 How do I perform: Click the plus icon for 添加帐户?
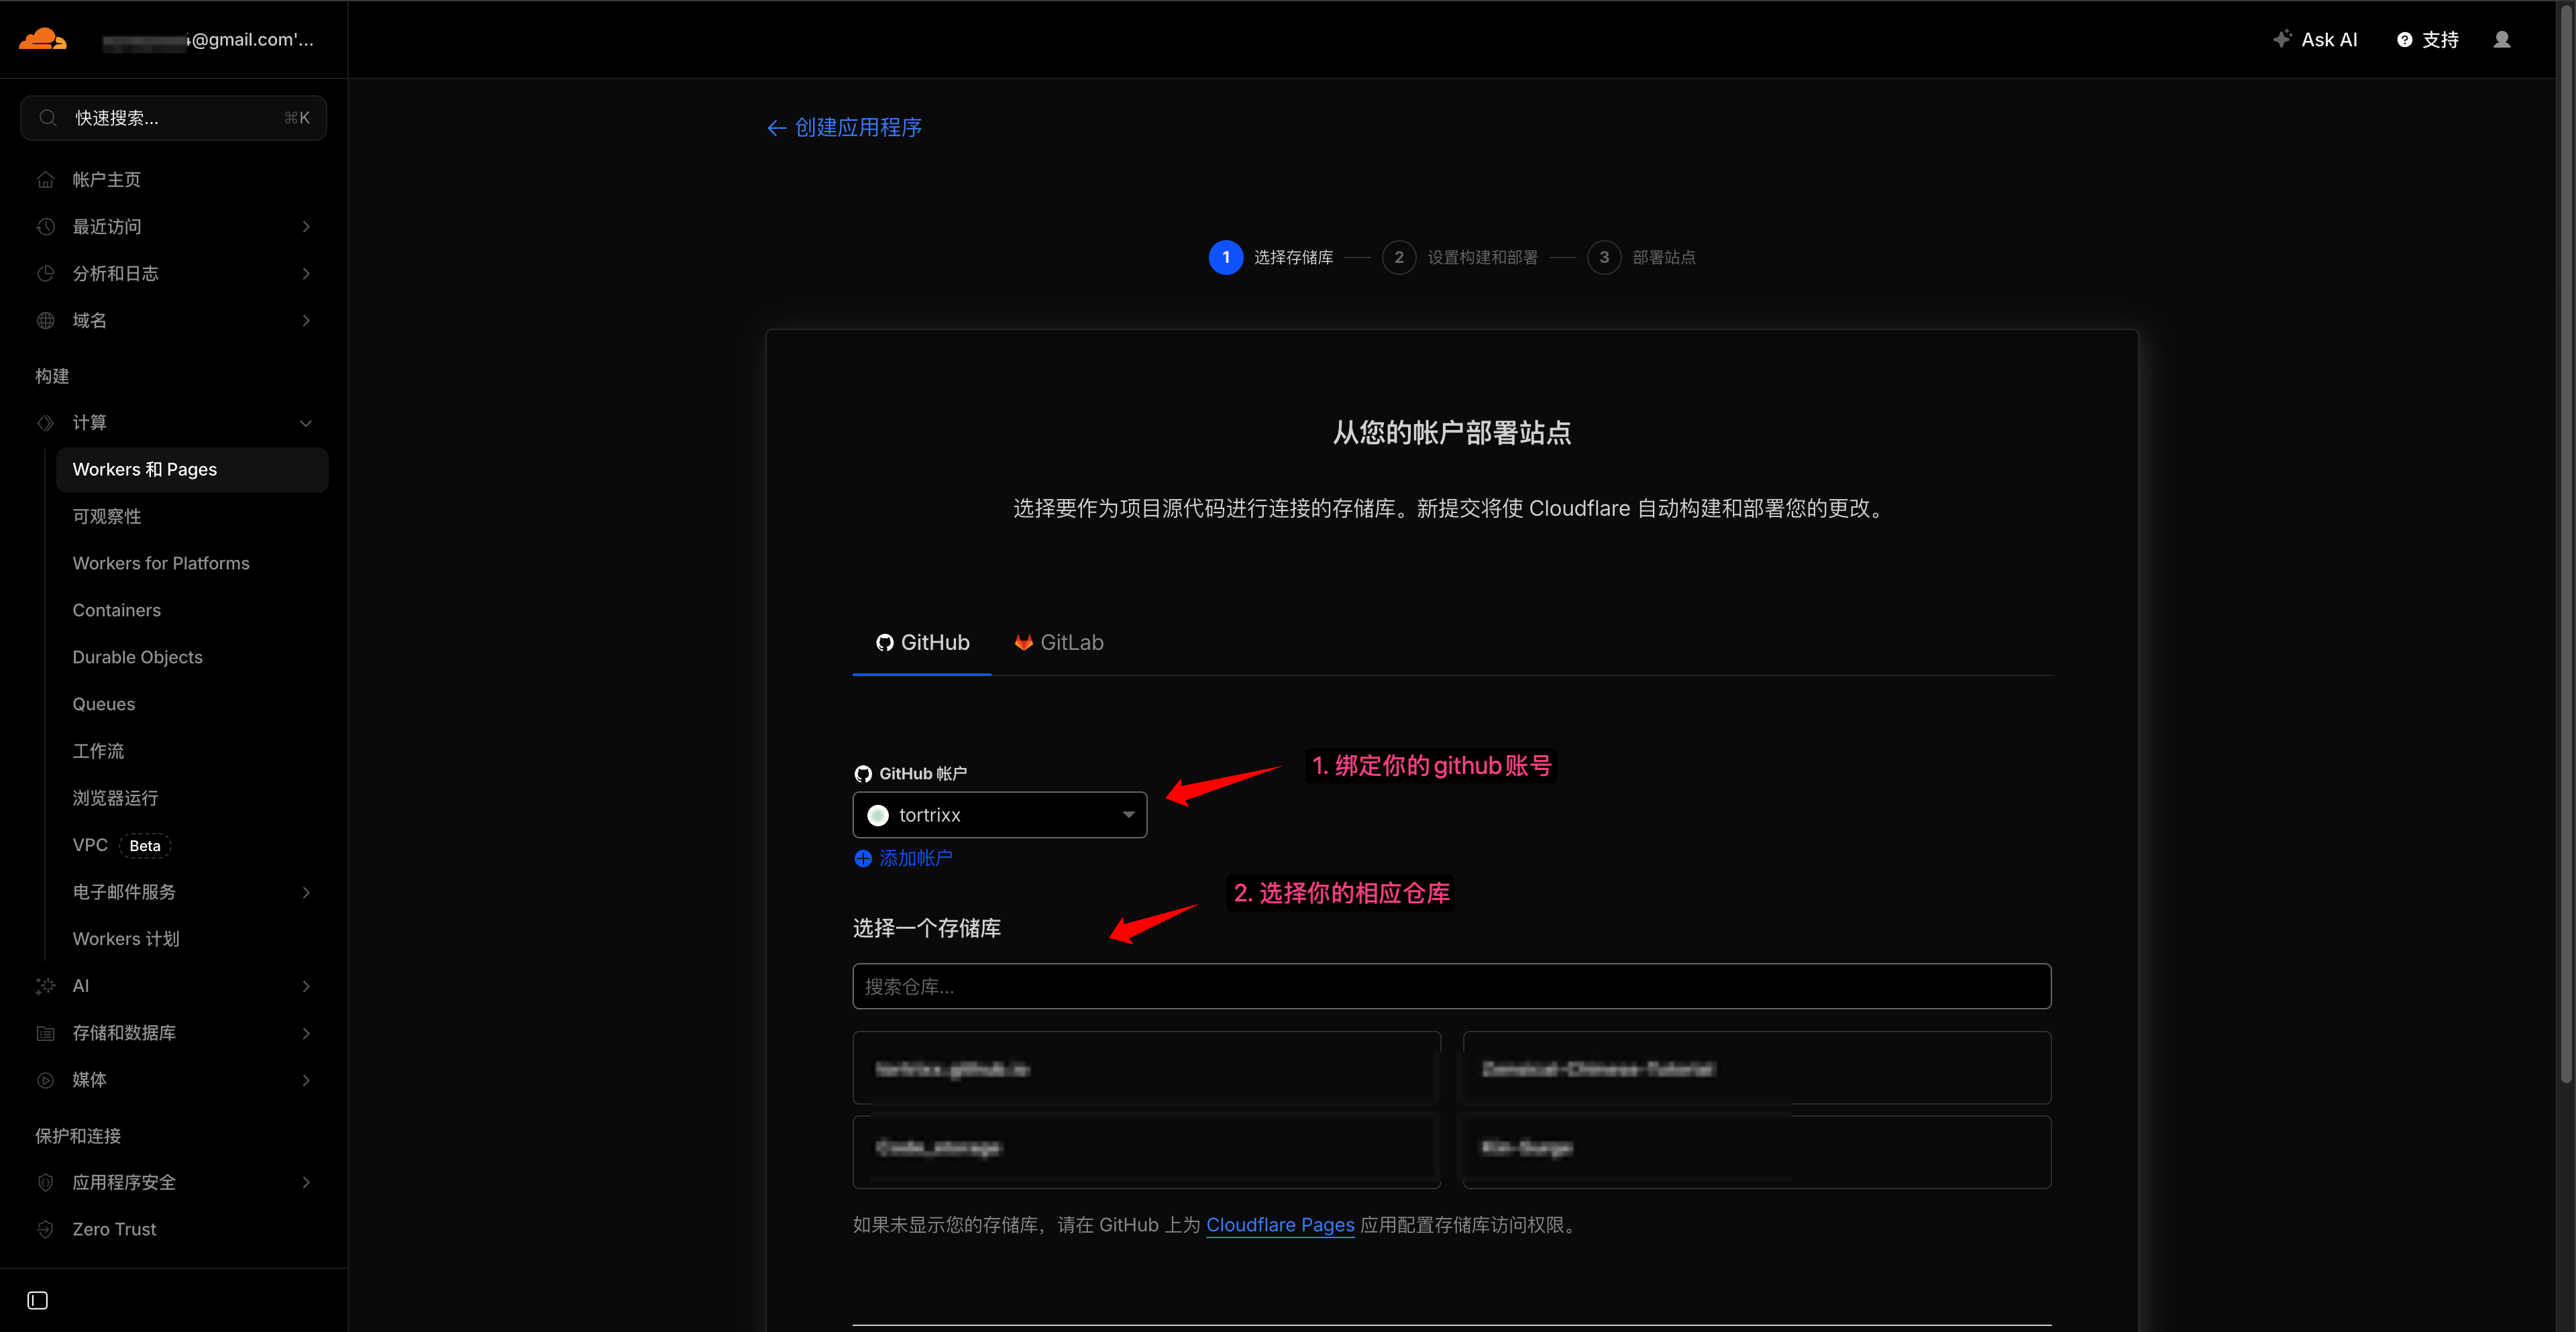pos(863,858)
